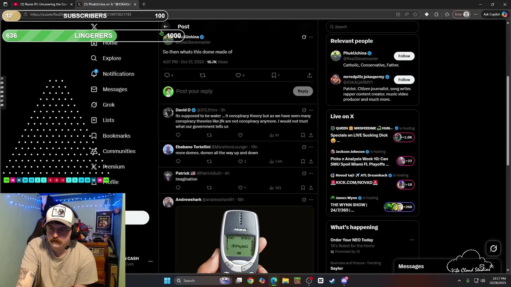This screenshot has width=511, height=287.
Task: Bookmark David D's comment
Action: click(303, 135)
